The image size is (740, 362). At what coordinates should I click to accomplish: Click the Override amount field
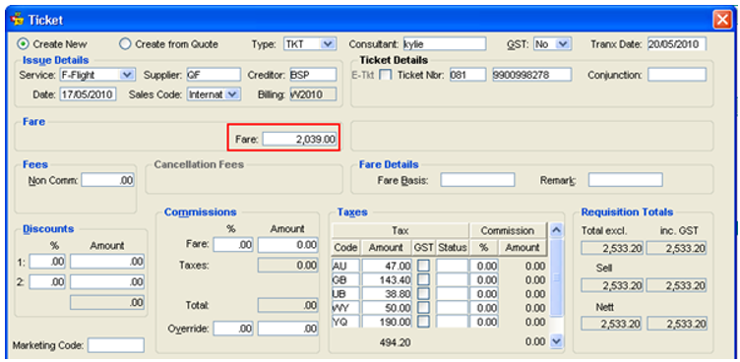click(x=288, y=328)
